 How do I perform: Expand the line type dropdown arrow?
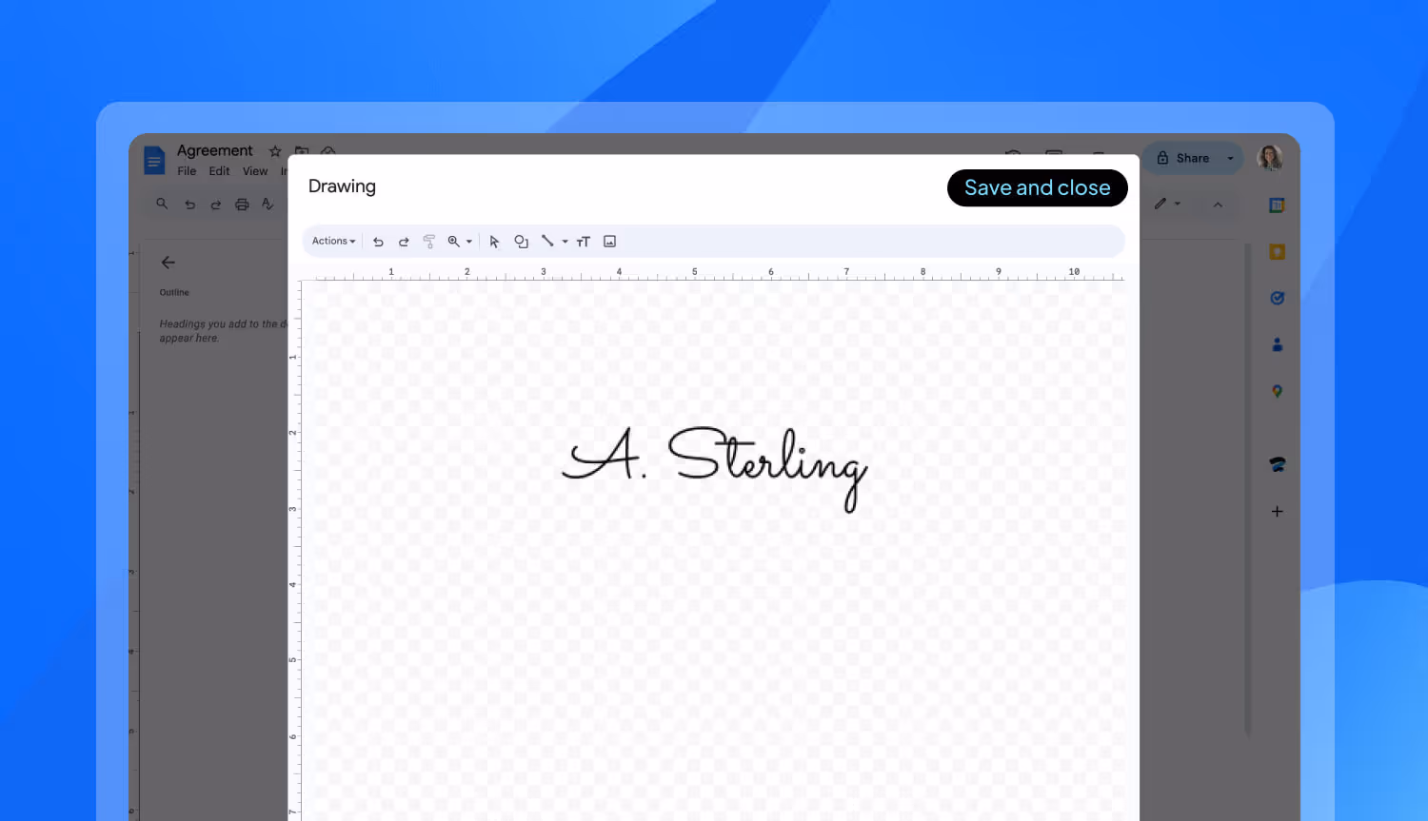tap(565, 242)
